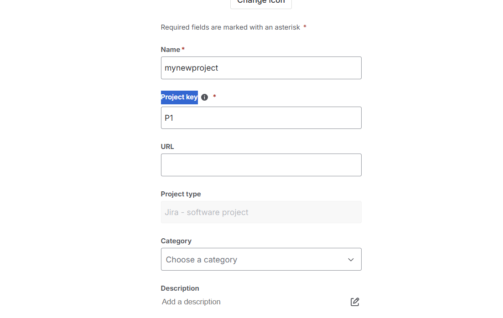503x318 pixels.
Task: Click the 'Name' field label
Action: tap(171, 50)
